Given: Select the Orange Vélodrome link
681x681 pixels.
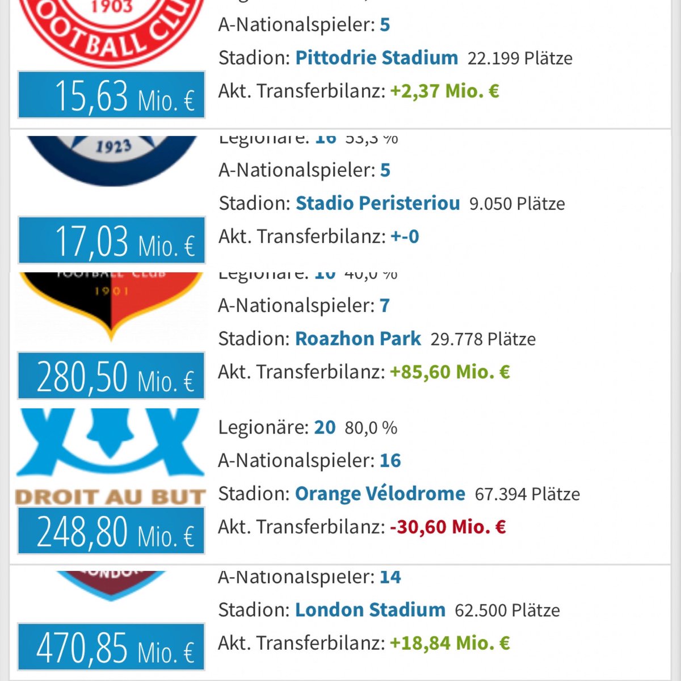Looking at the screenshot, I should (x=380, y=494).
